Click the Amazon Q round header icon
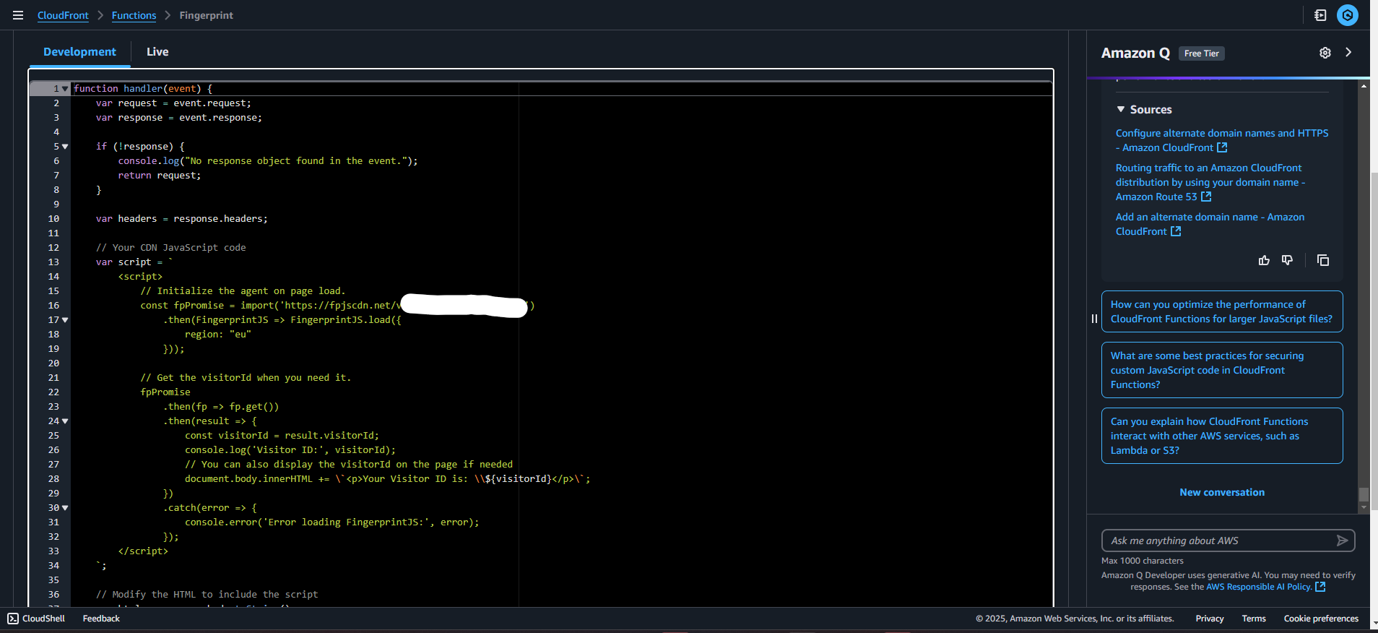 1348,15
